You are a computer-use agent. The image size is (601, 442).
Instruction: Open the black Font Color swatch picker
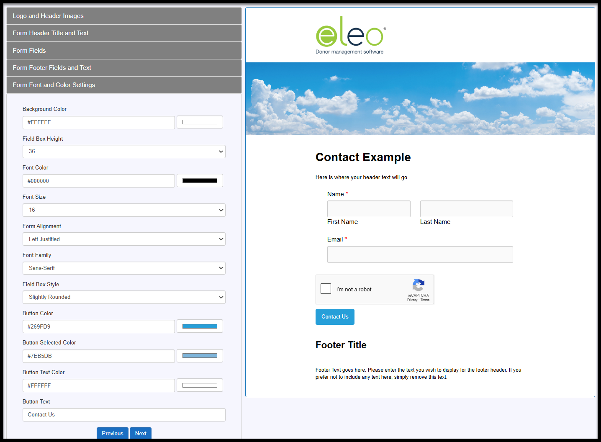click(x=200, y=180)
